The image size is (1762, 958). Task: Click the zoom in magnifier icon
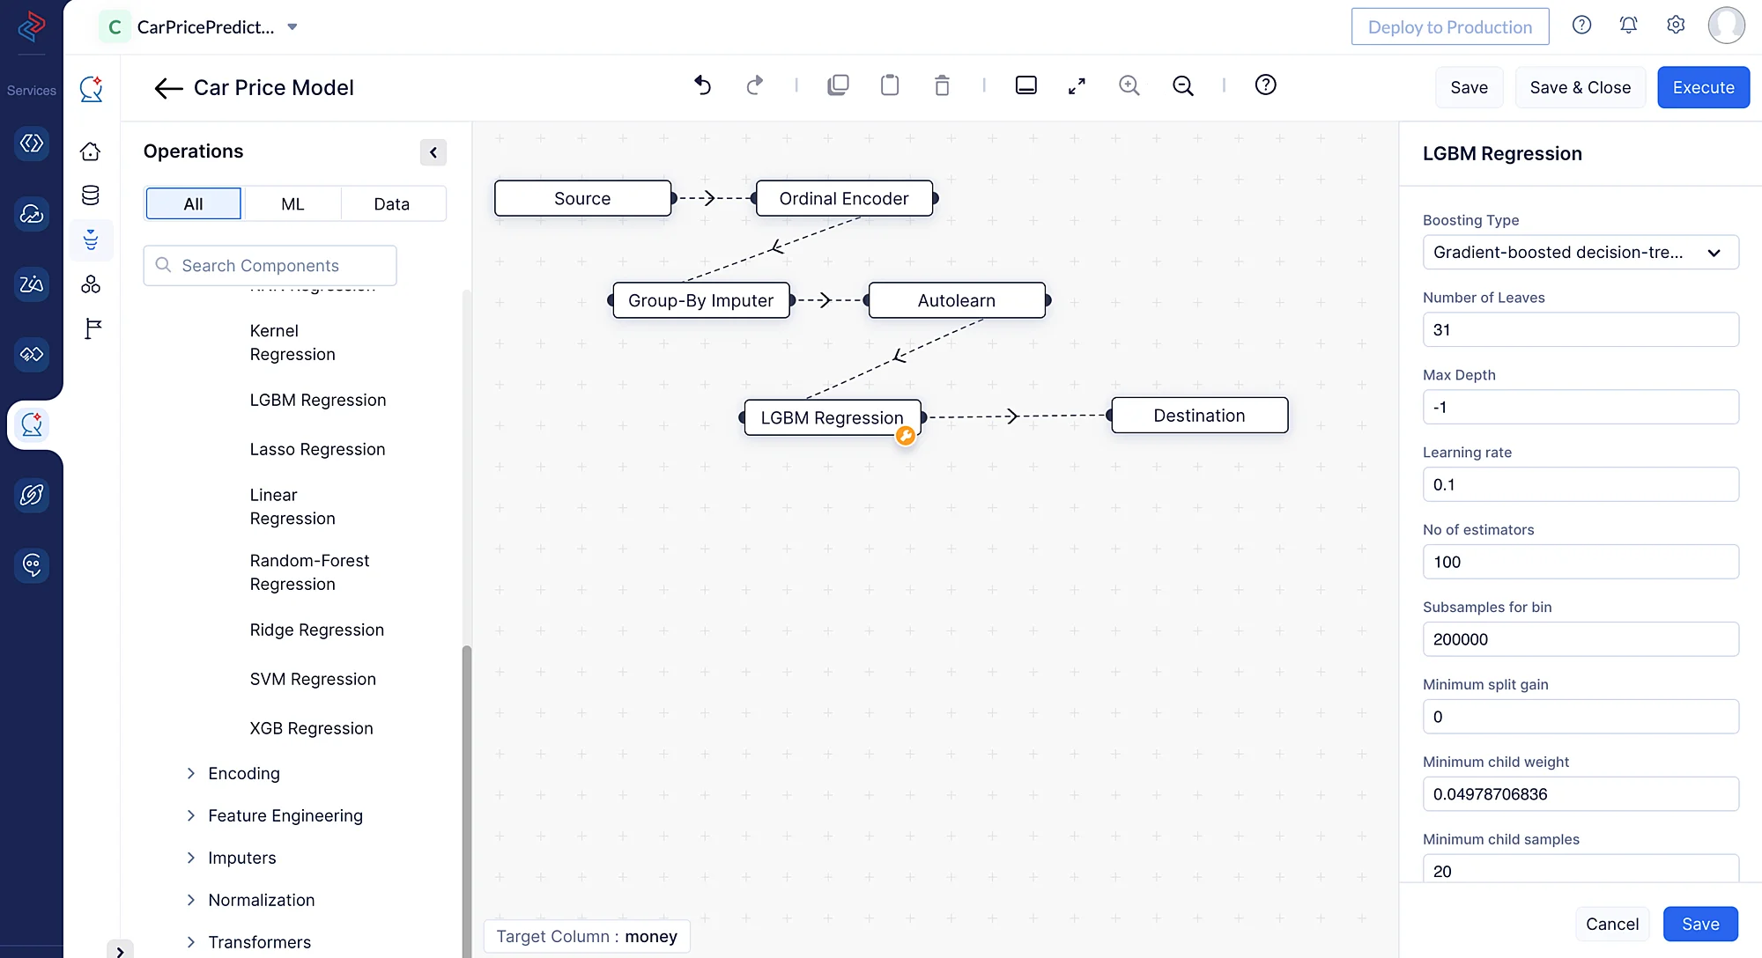[x=1129, y=85]
